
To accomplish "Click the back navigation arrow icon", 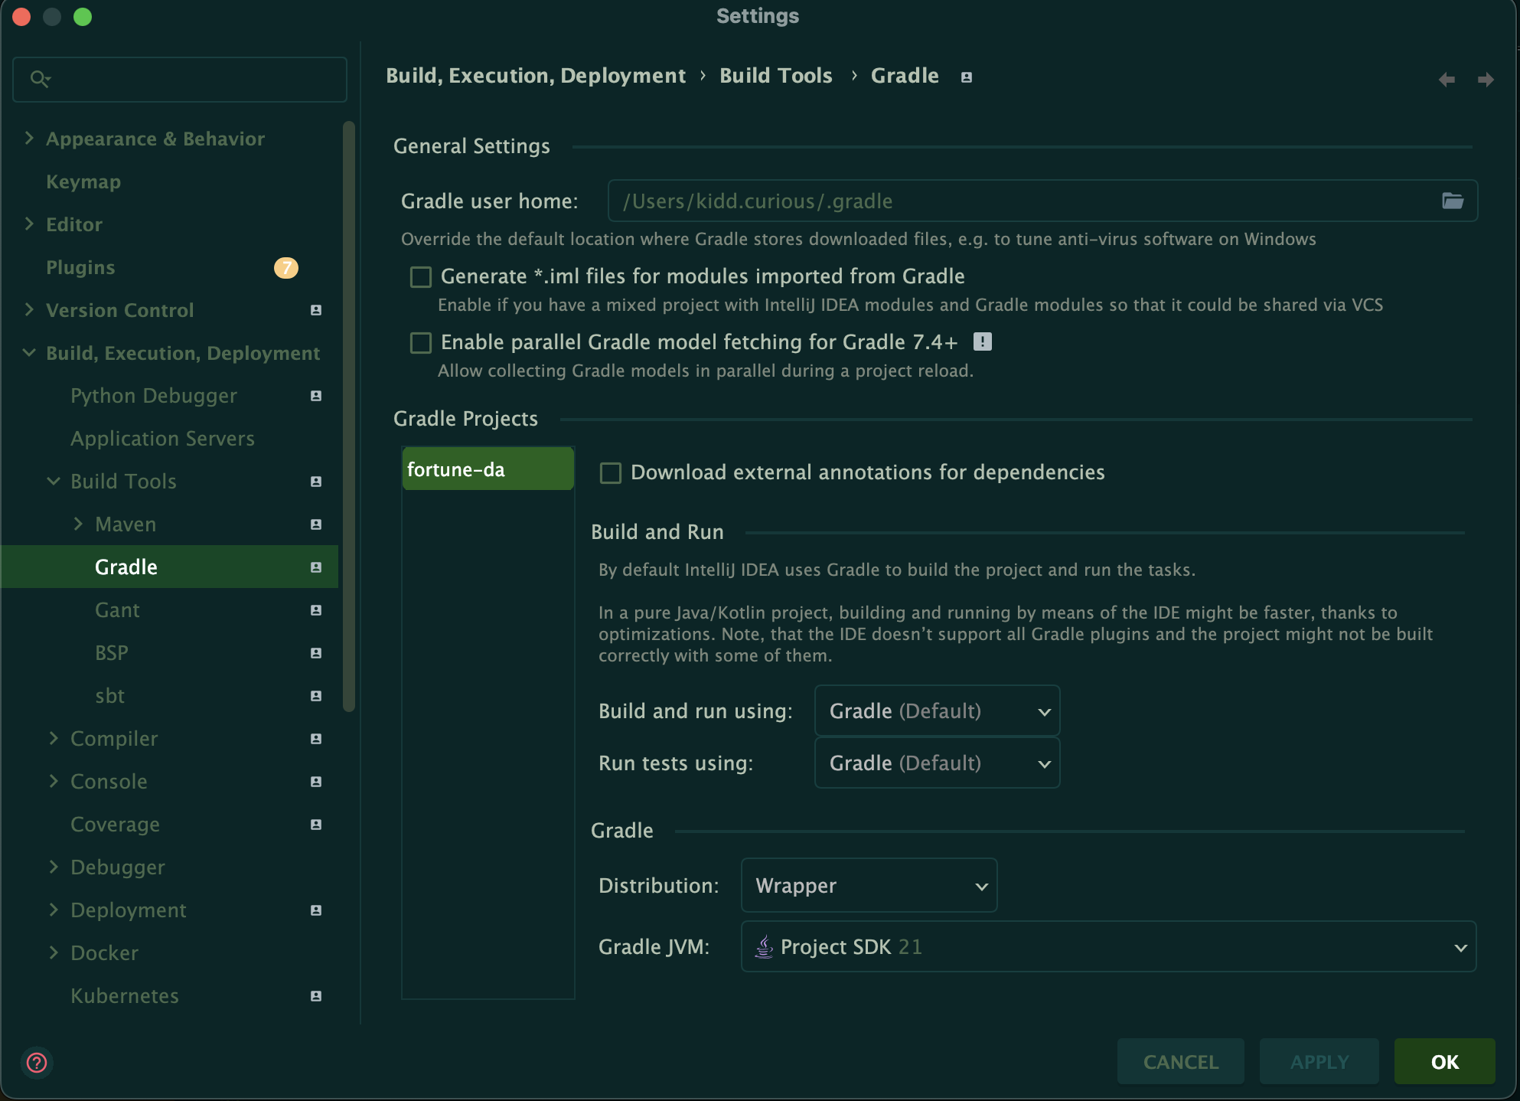I will click(x=1446, y=80).
